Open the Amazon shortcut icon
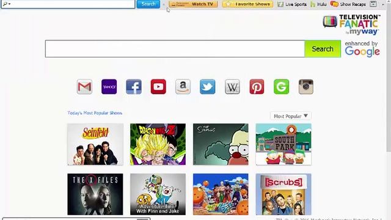This screenshot has width=391, height=220. (183, 87)
